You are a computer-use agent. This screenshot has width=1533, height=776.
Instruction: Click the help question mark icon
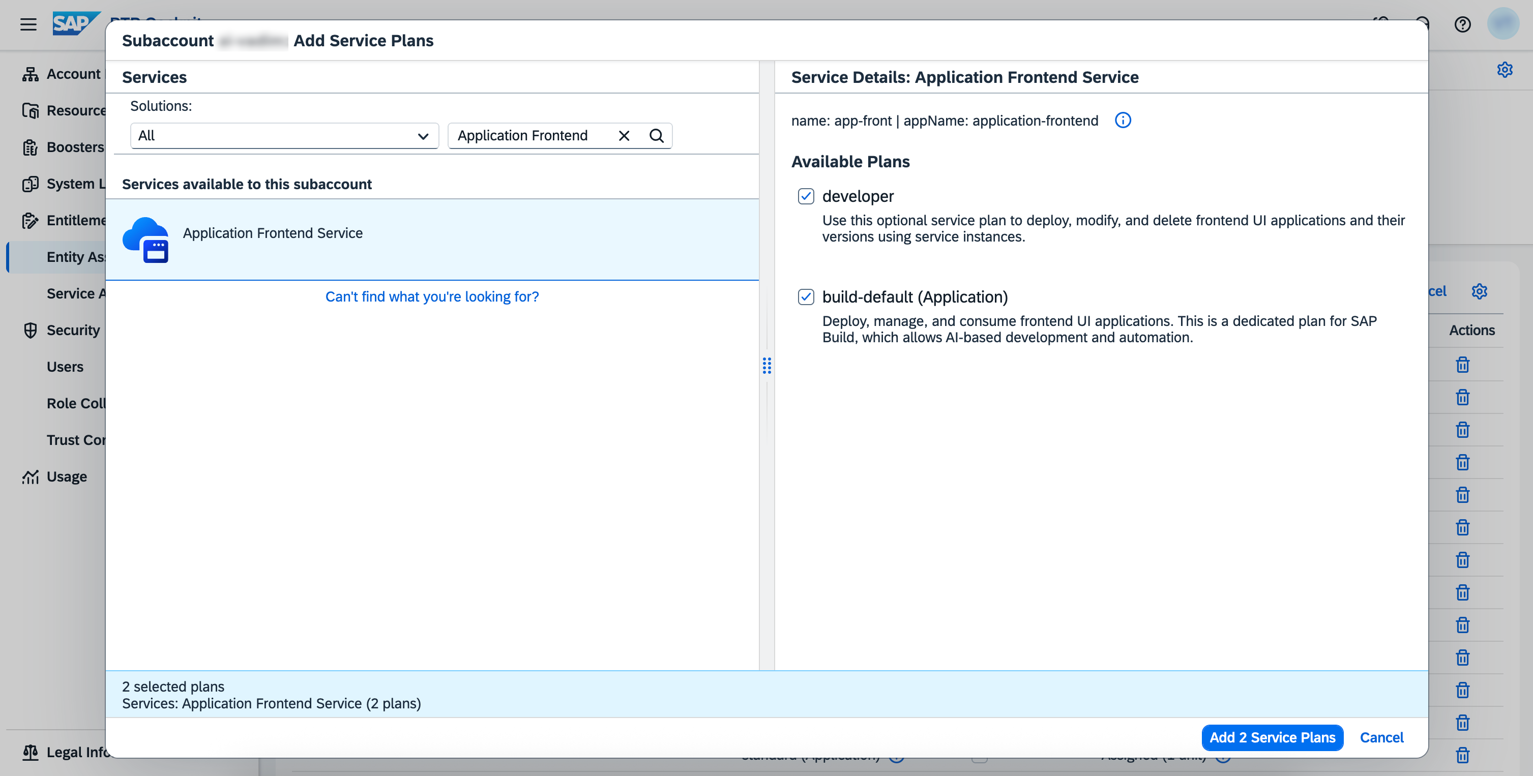pos(1463,24)
